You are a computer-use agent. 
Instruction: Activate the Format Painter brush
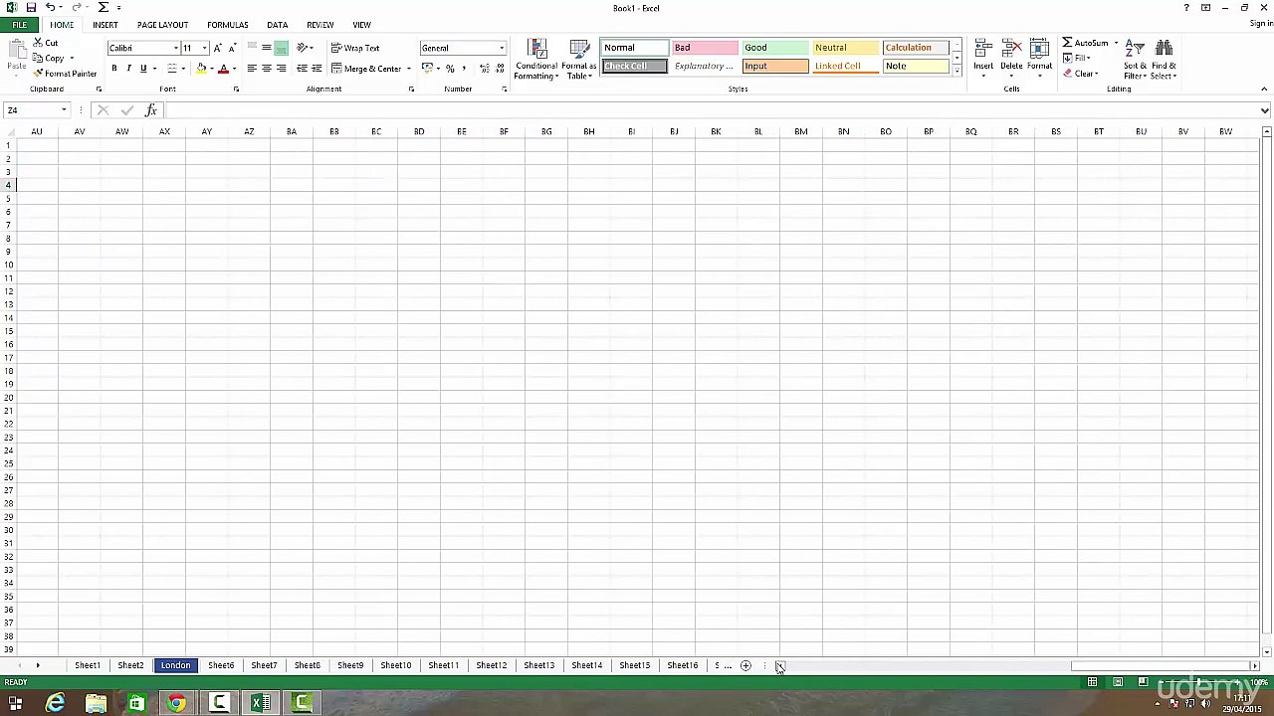[65, 74]
